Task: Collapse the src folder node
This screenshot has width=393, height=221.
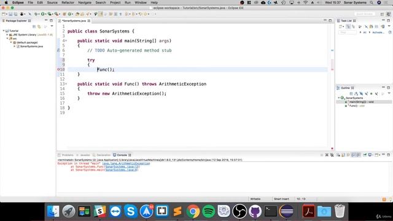Action: coord(7,39)
